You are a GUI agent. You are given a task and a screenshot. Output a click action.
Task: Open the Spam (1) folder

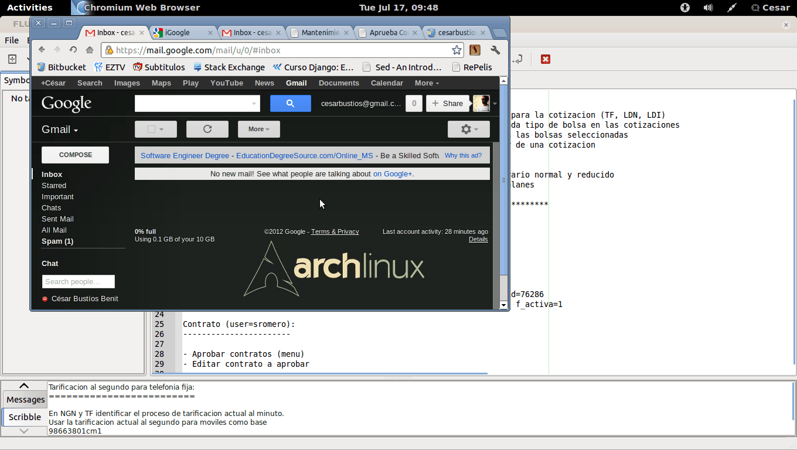tap(57, 241)
